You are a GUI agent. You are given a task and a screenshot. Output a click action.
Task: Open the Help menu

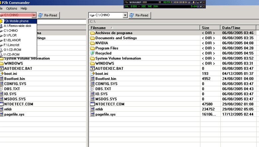24,8
